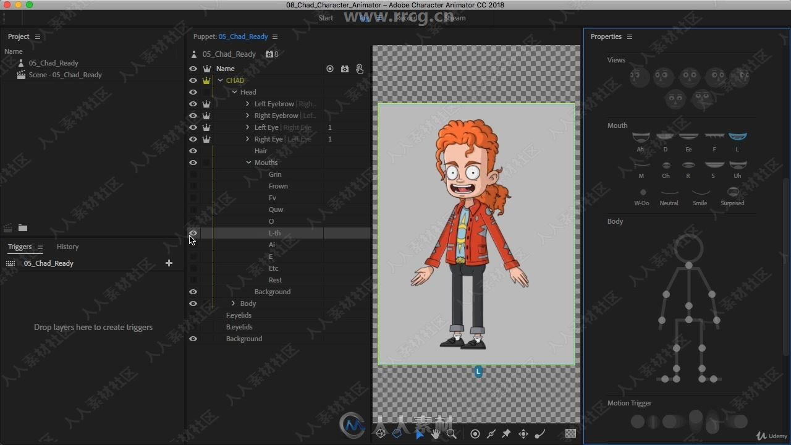Collapse the Mouths group
The image size is (791, 445).
(248, 163)
